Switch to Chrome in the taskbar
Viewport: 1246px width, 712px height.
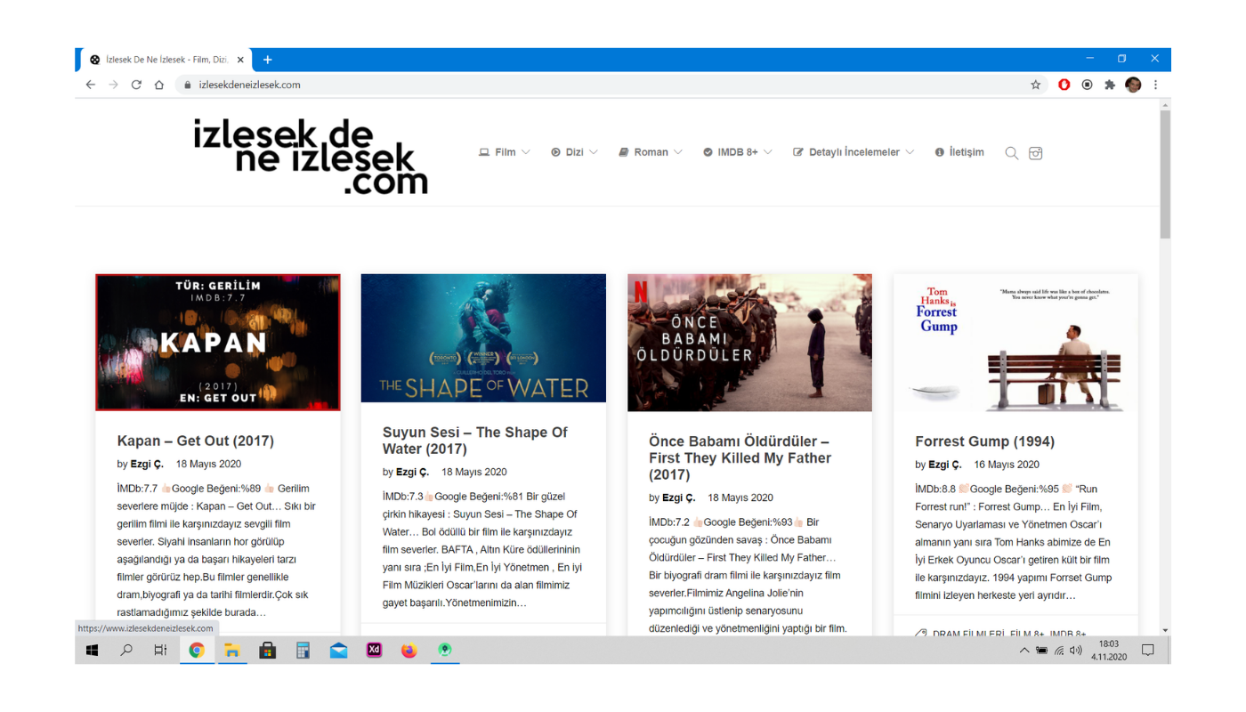(x=197, y=651)
